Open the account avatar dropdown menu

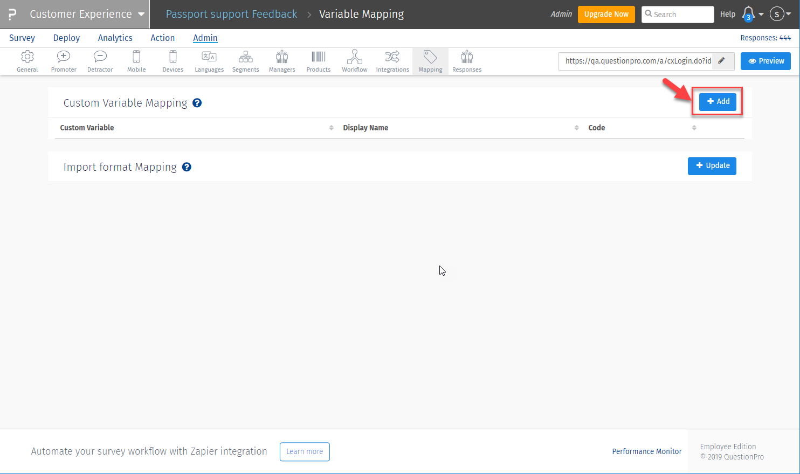(780, 13)
